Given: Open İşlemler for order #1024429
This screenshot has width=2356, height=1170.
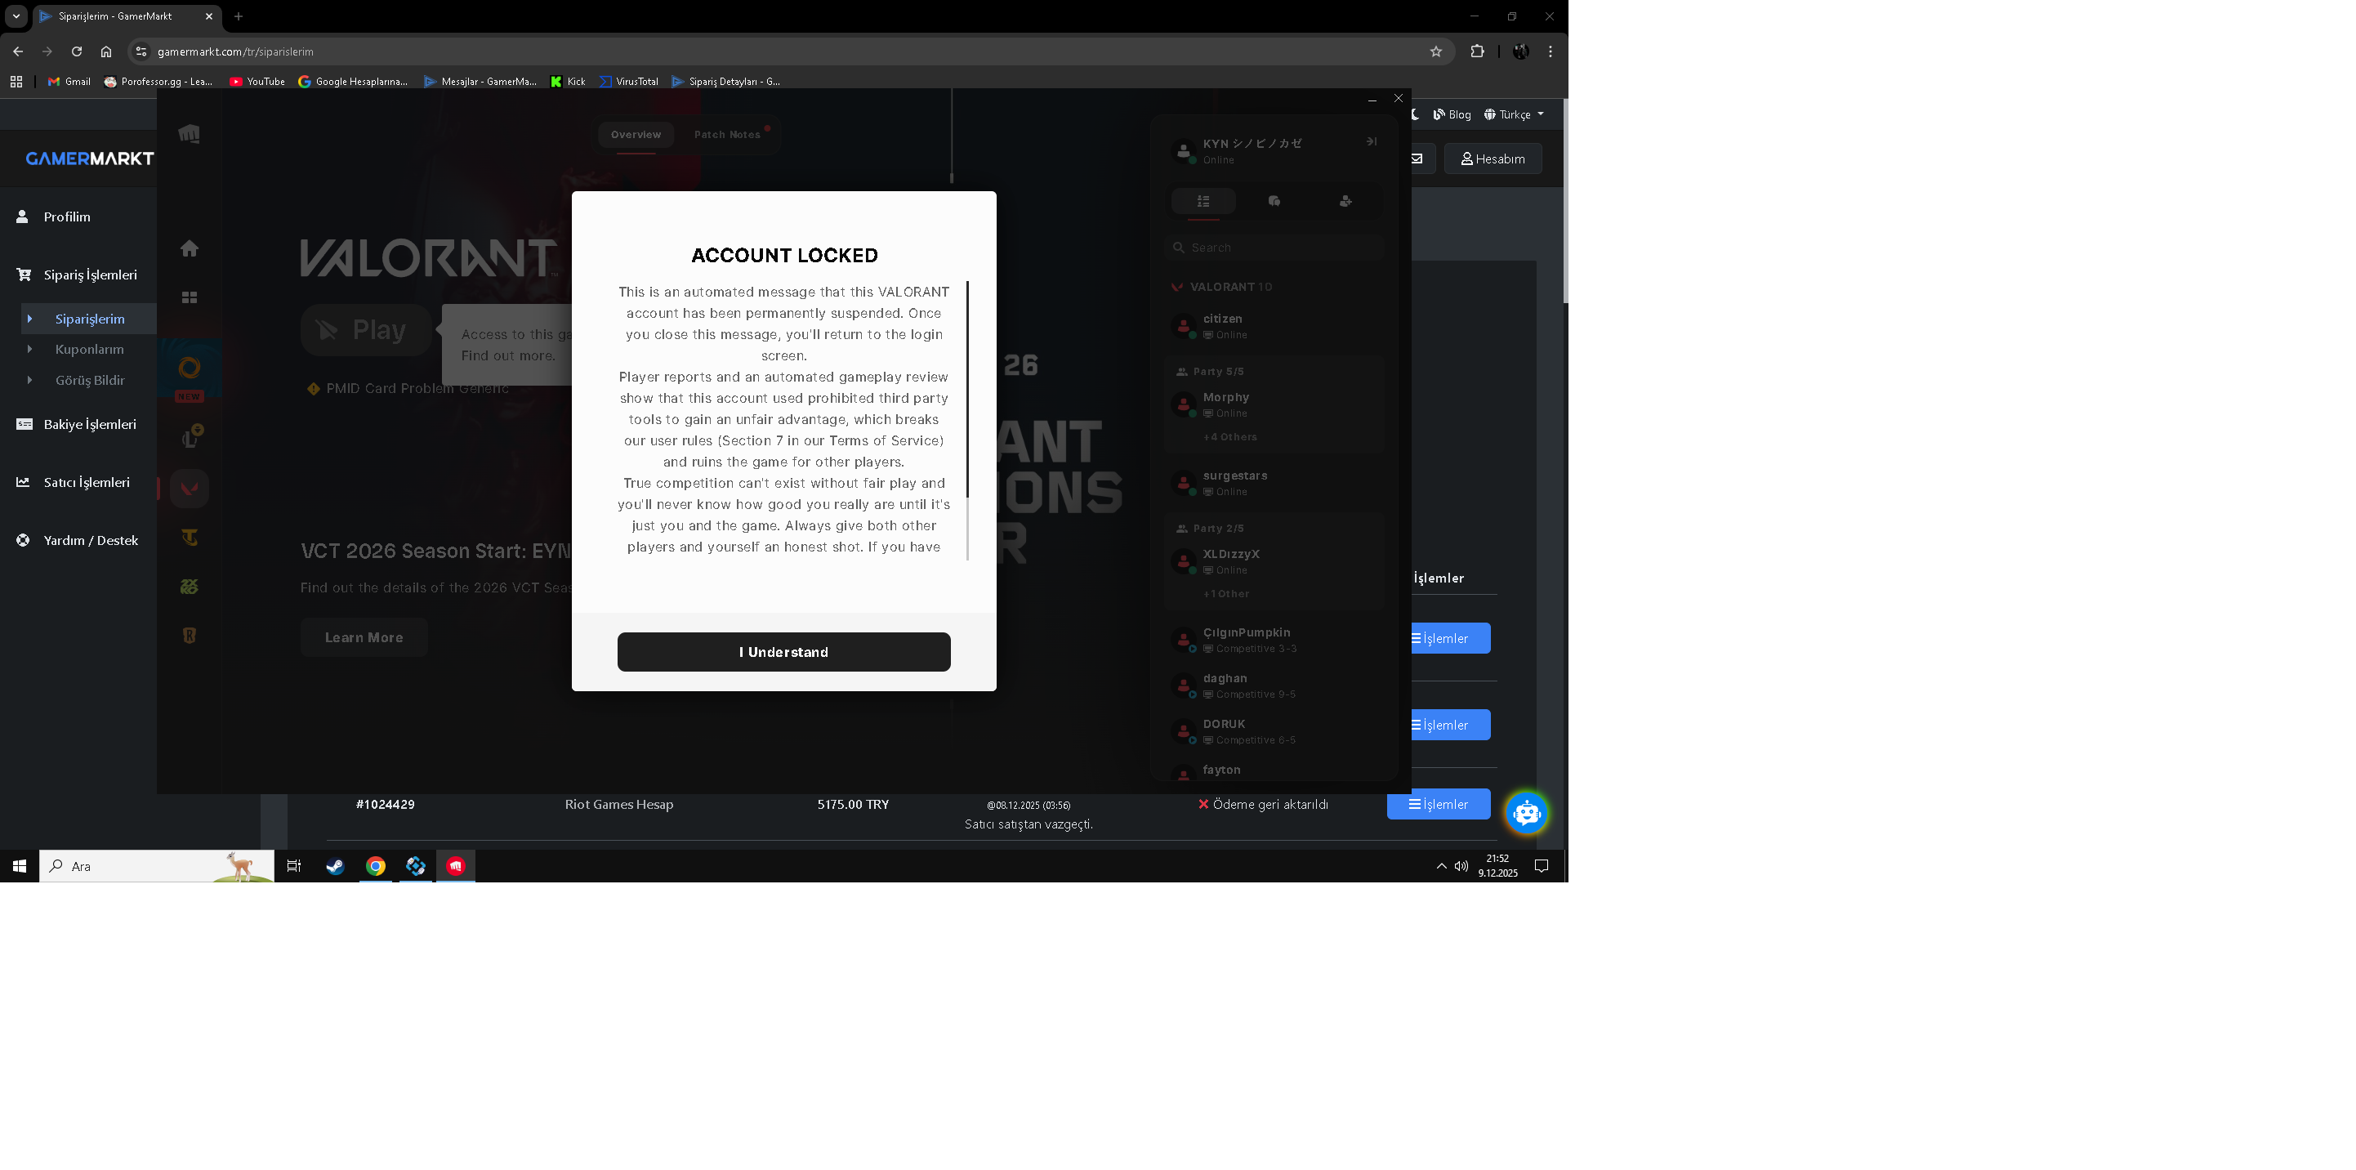Looking at the screenshot, I should [1439, 804].
